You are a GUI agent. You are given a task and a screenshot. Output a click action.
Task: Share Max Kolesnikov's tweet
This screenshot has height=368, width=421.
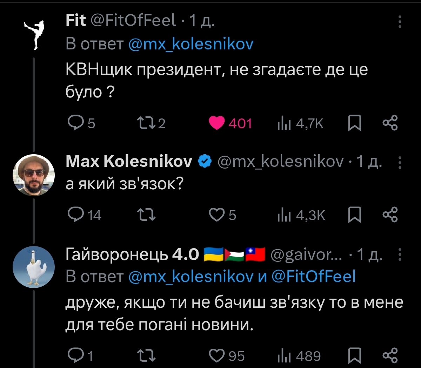390,215
